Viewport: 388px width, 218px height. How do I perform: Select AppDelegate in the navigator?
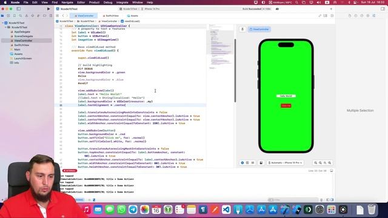coord(22,31)
